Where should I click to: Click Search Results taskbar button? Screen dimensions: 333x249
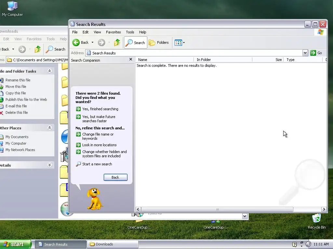pos(60,244)
